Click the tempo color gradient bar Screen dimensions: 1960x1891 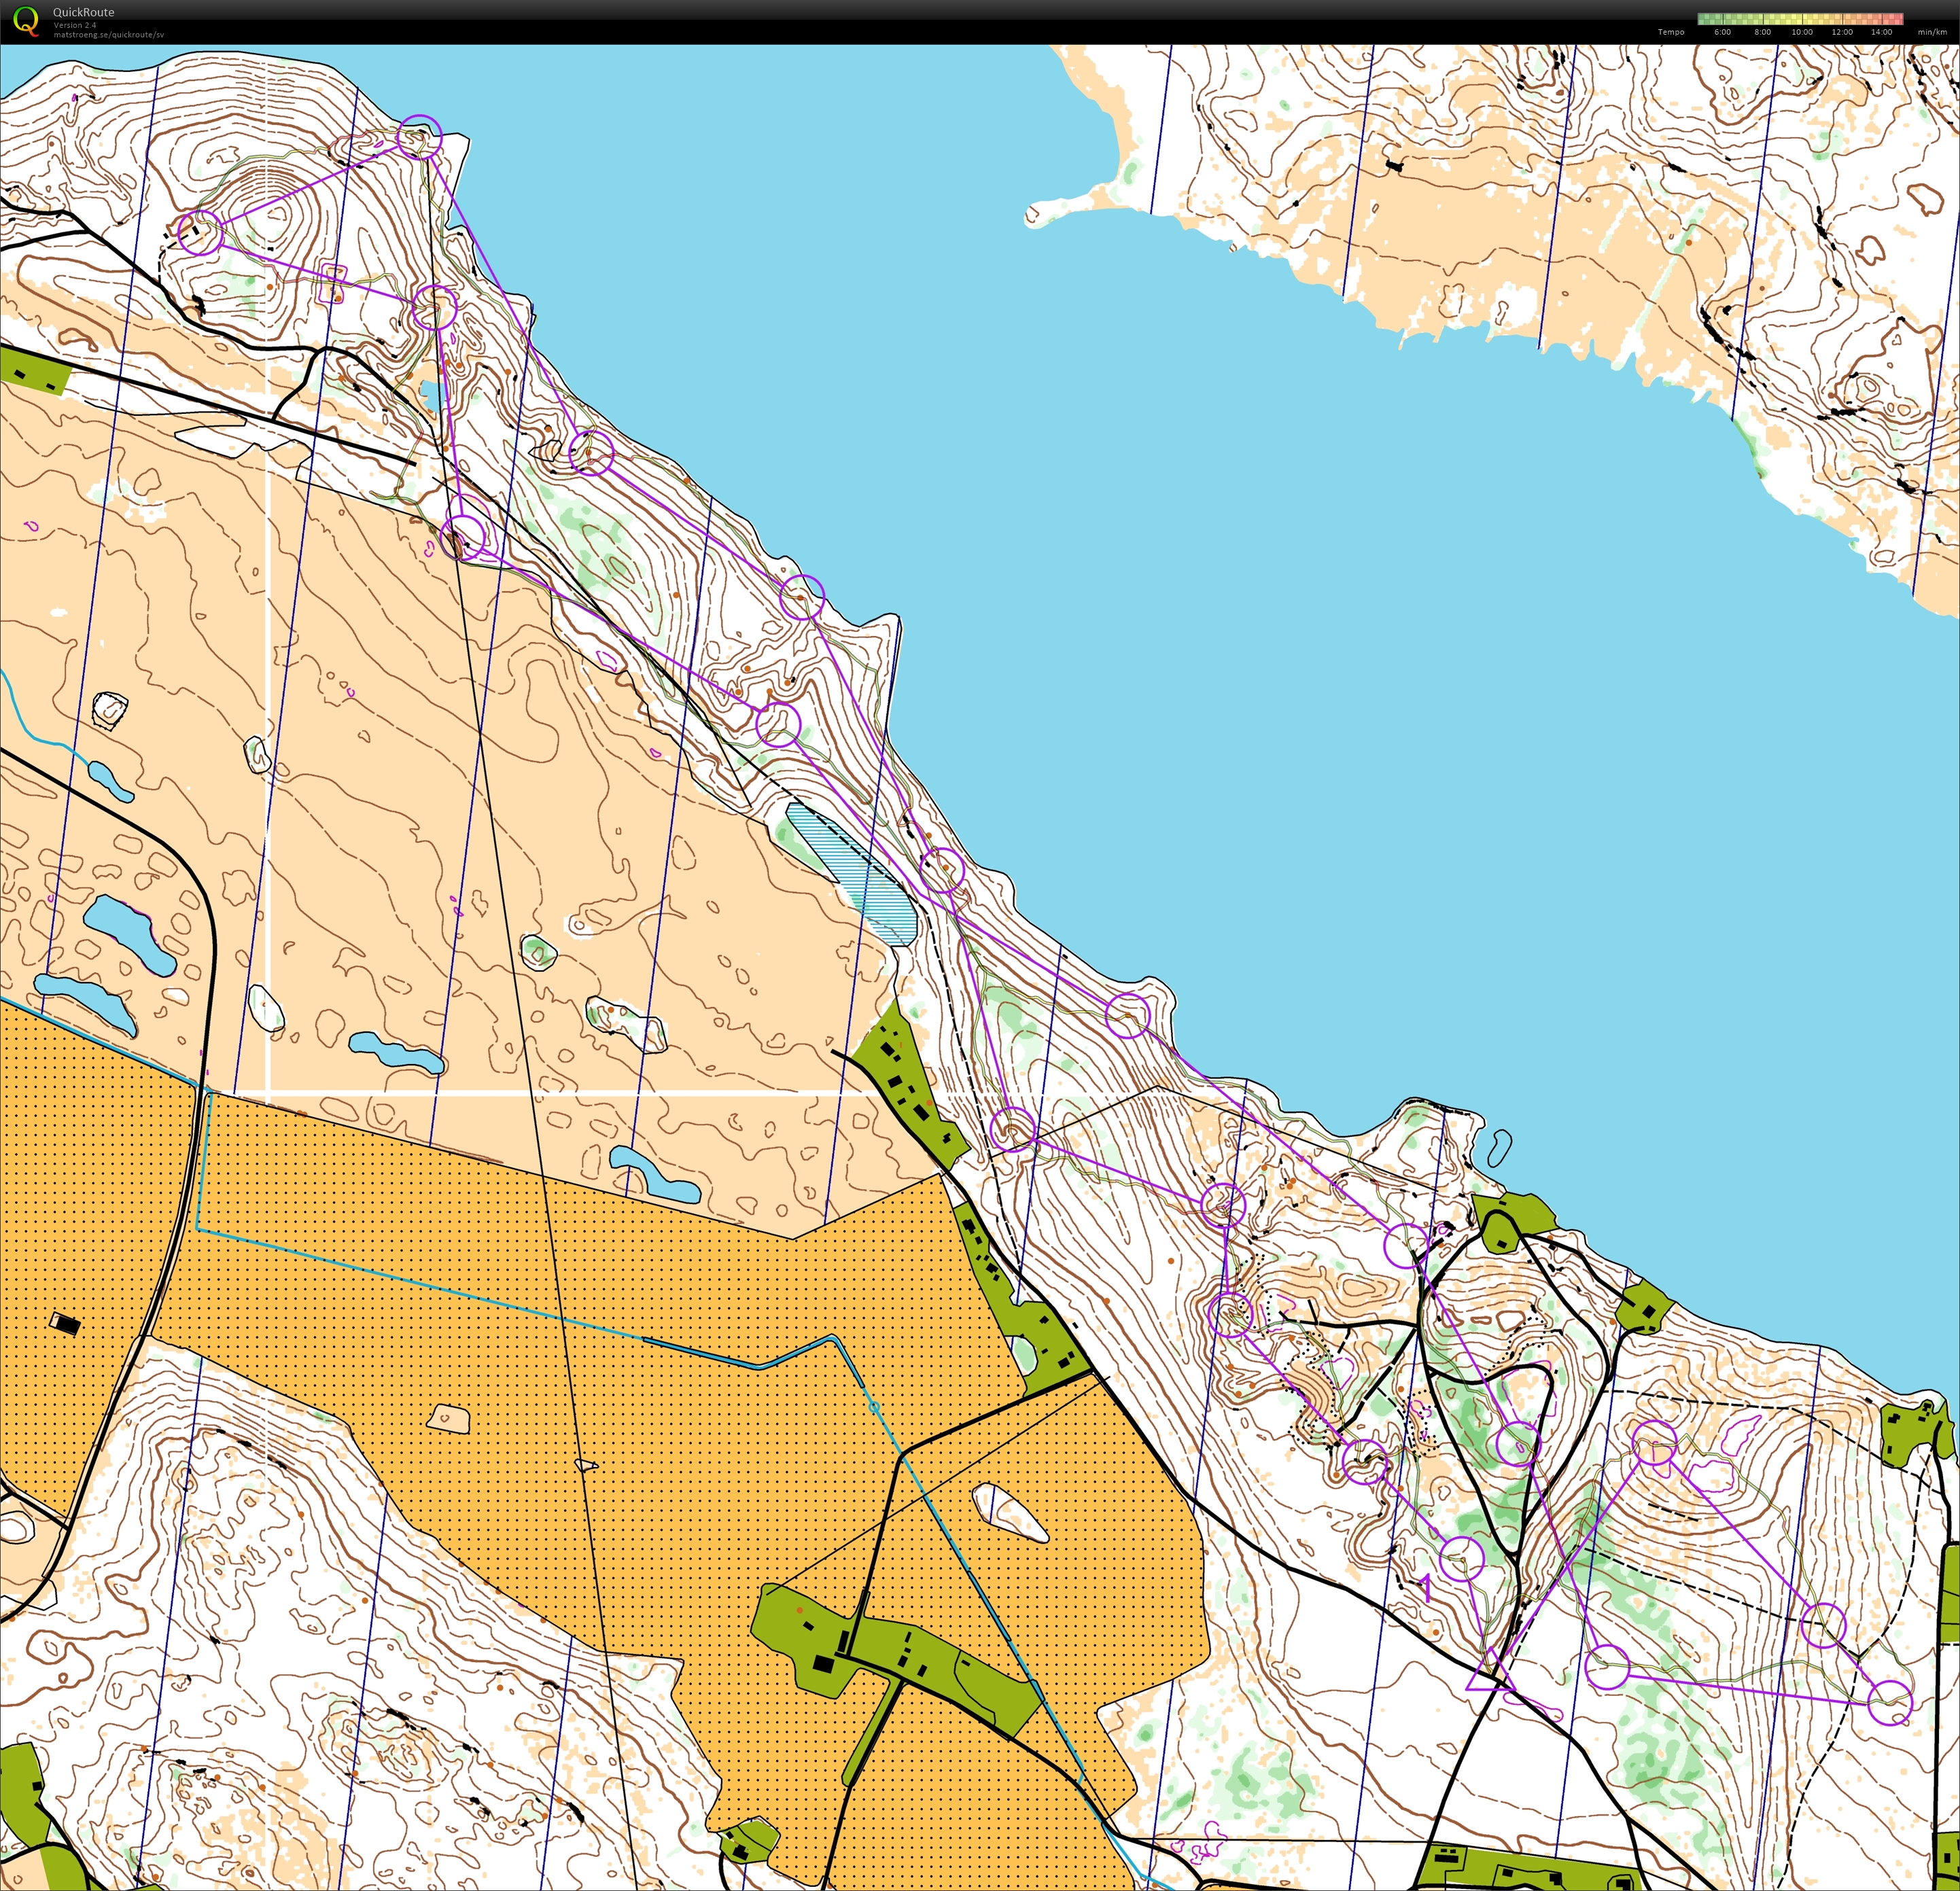1800,19
